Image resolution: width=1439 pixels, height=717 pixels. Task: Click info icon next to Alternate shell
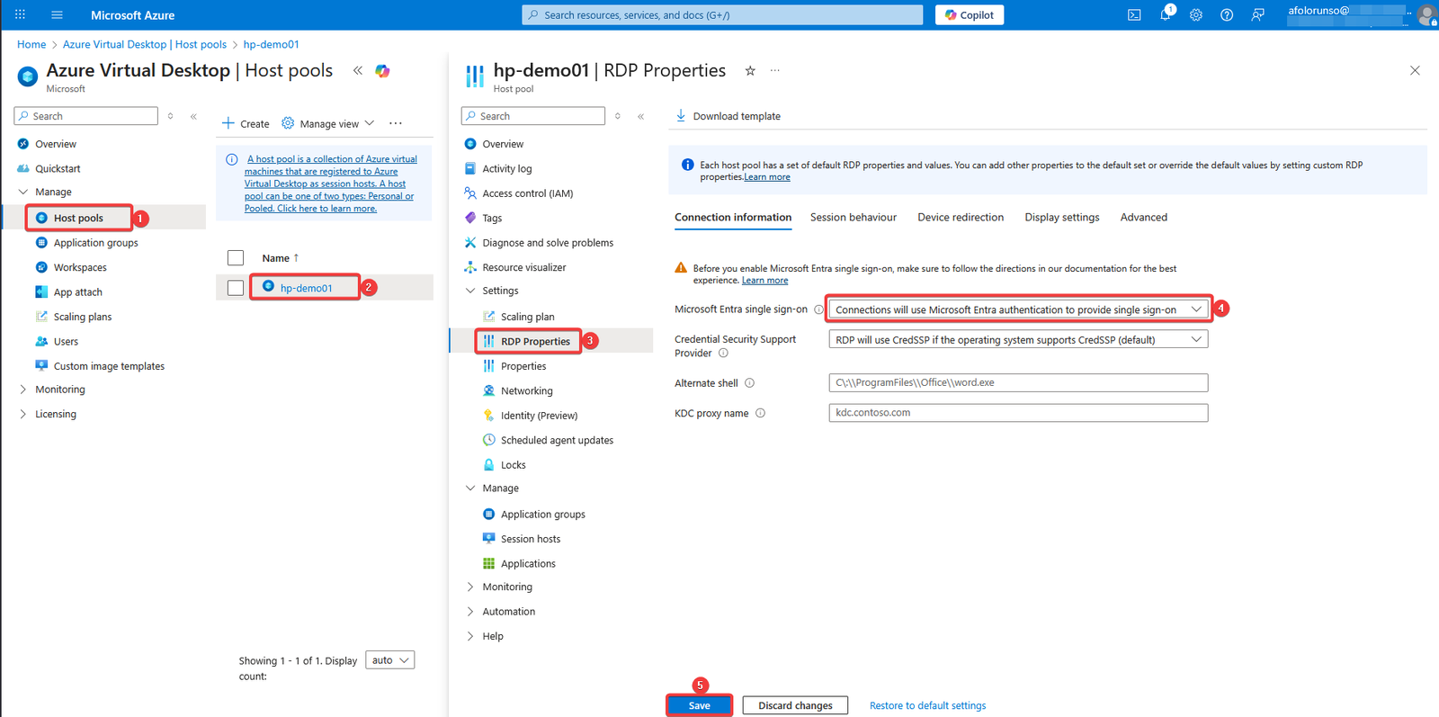point(749,383)
